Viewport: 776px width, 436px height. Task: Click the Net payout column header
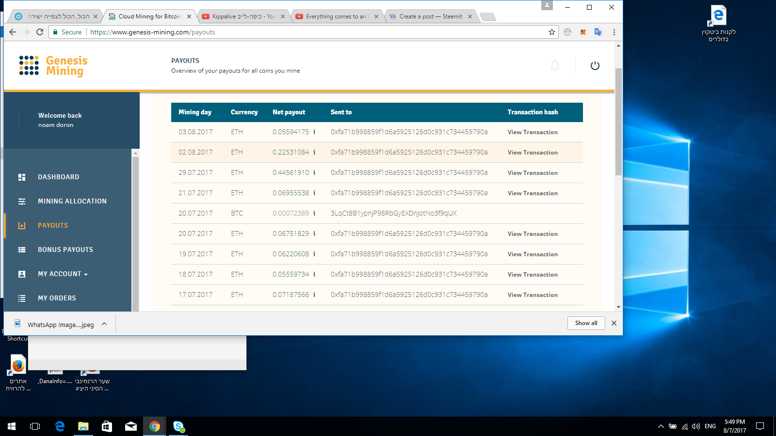click(x=289, y=112)
